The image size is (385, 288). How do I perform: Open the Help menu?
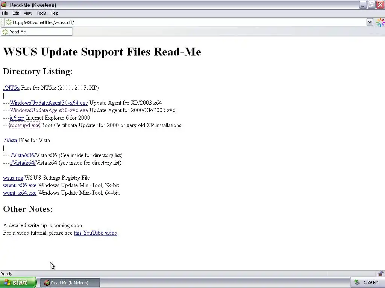[54, 13]
